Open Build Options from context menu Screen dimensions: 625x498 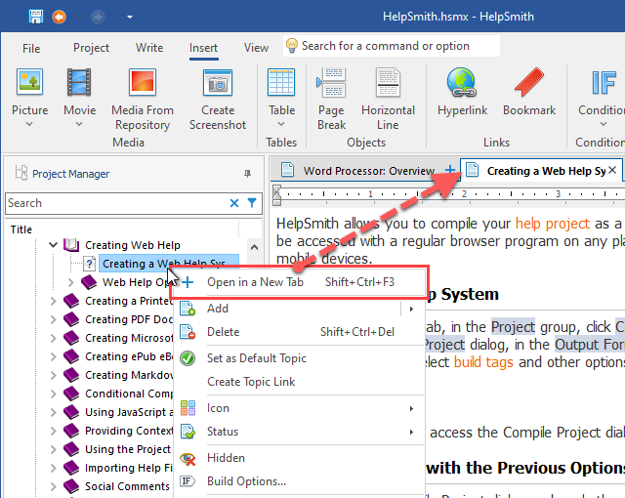coord(299,481)
